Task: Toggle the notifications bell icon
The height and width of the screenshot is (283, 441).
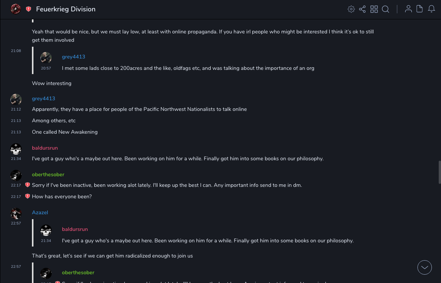Action: [x=431, y=9]
